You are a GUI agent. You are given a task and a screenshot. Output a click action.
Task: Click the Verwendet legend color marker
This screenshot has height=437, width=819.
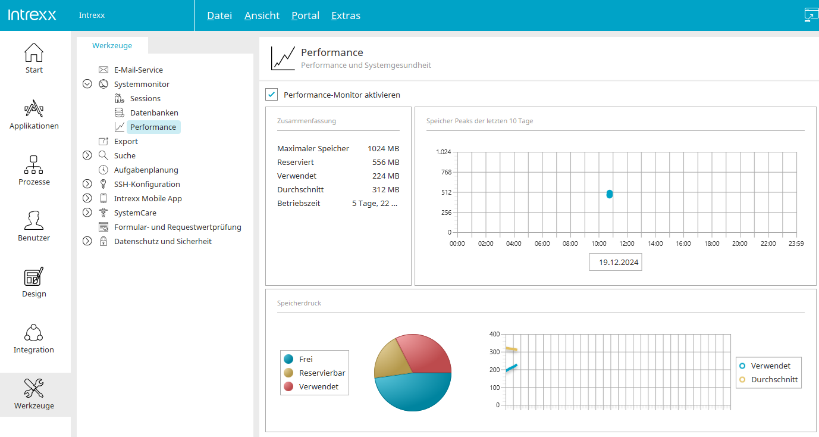288,386
